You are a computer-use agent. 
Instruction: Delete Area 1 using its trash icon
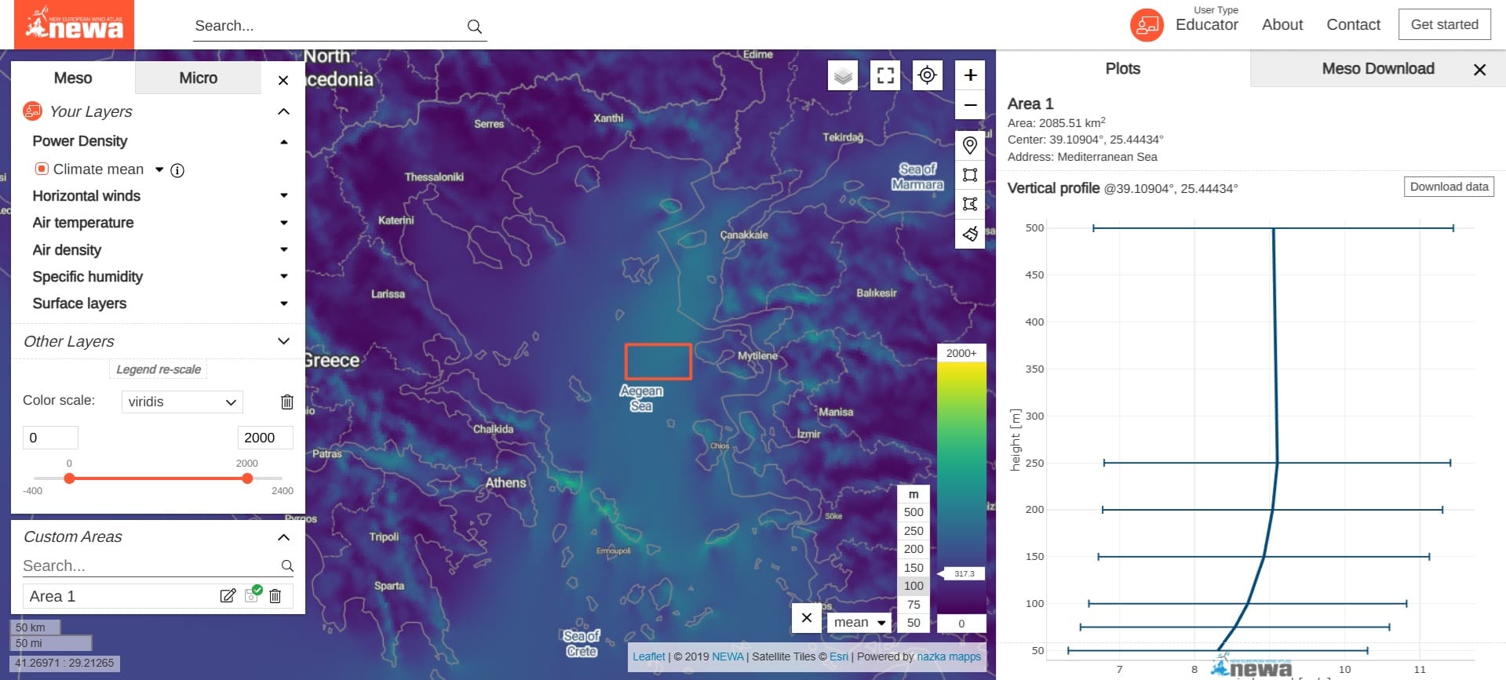(275, 596)
